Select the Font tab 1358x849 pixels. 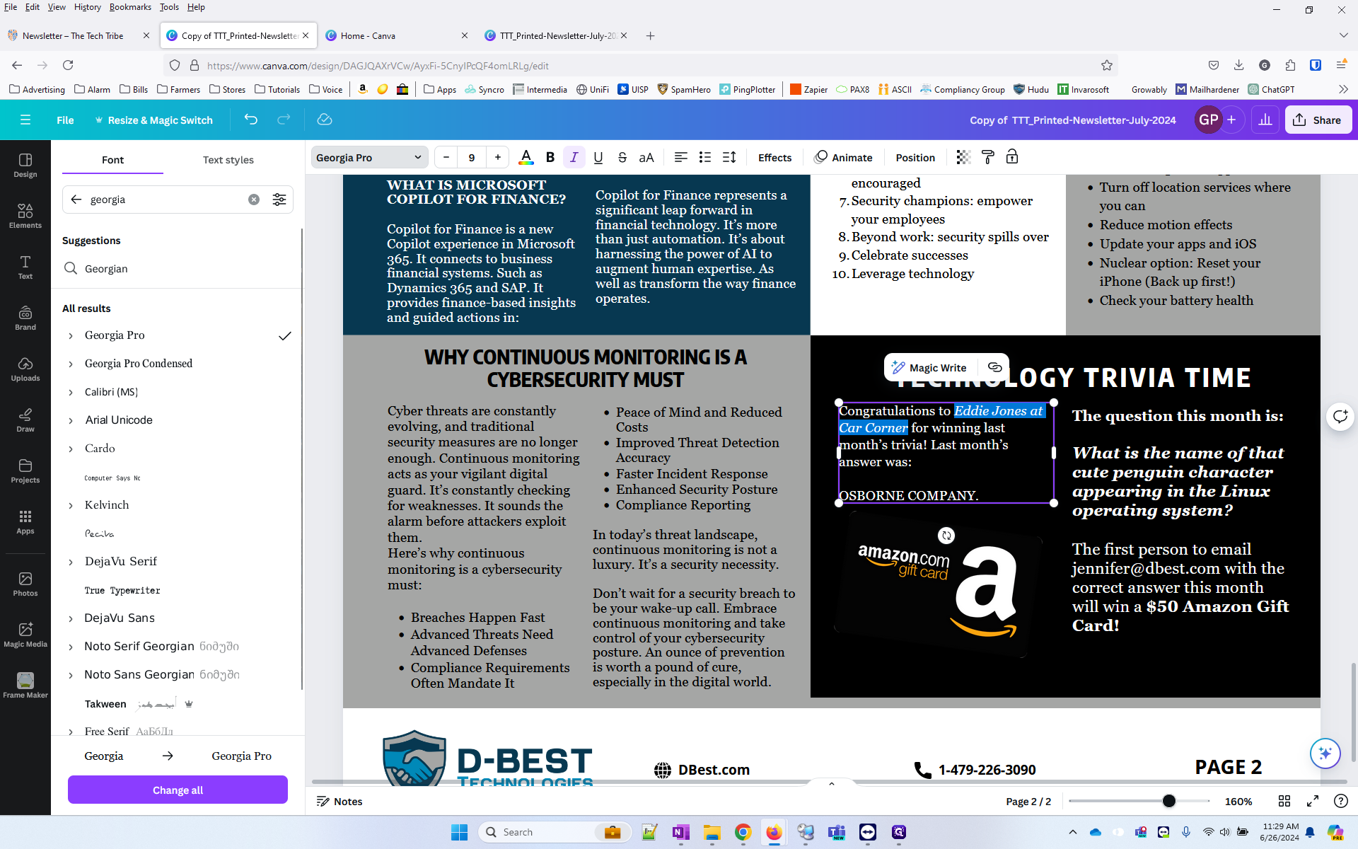click(x=112, y=160)
